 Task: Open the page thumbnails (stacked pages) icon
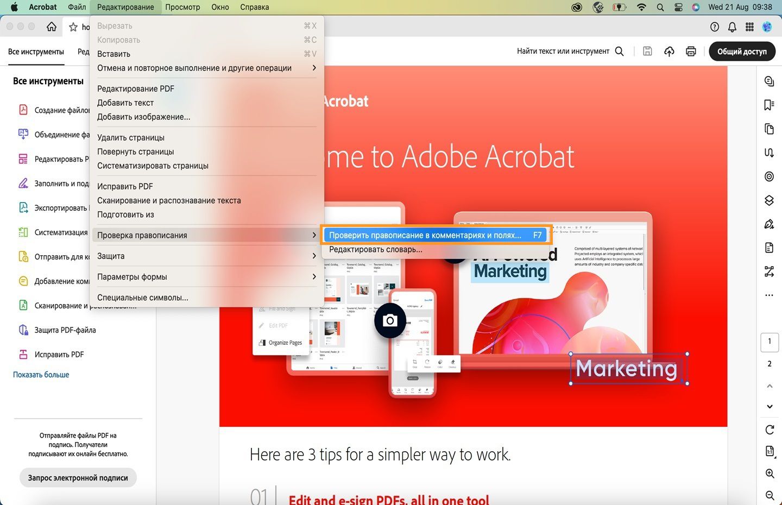tap(769, 129)
